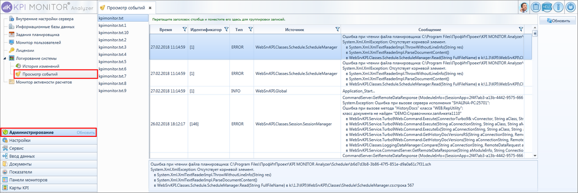The image size is (578, 193).
Task: Click the tools icon next to Сервис
Action: pyautogui.click(x=5, y=148)
